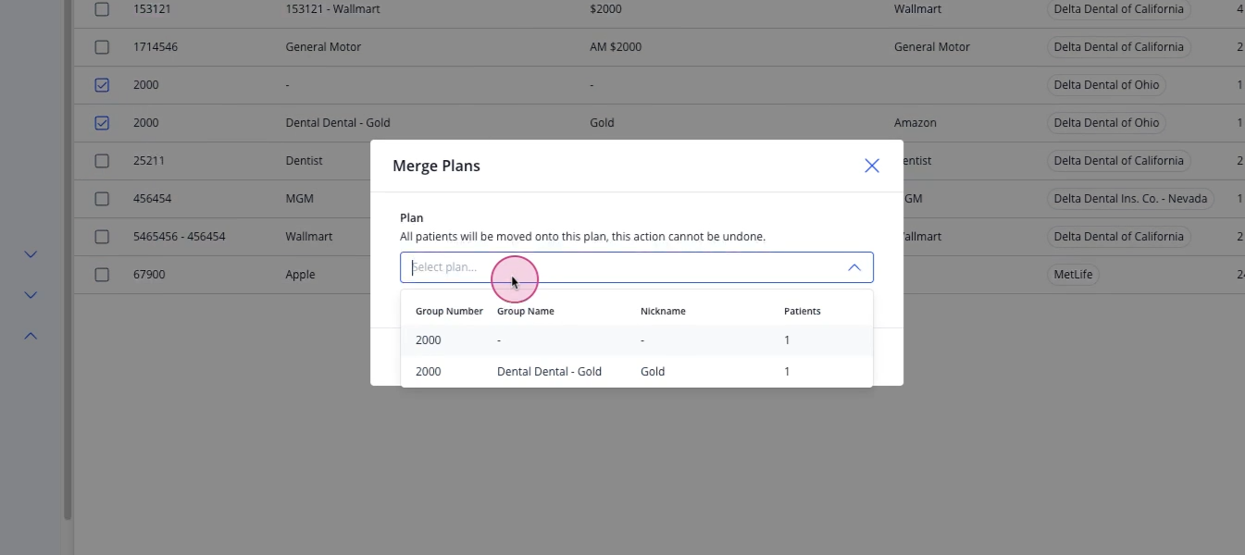This screenshot has width=1245, height=555.
Task: Click the Nickname column header in dropdown
Action: 663,312
